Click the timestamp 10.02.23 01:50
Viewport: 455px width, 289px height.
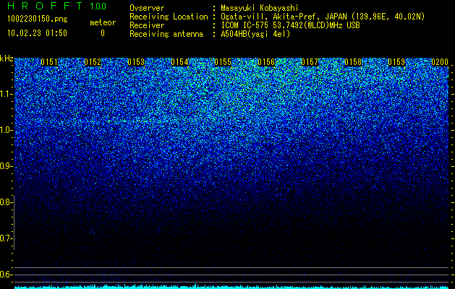pyautogui.click(x=37, y=33)
